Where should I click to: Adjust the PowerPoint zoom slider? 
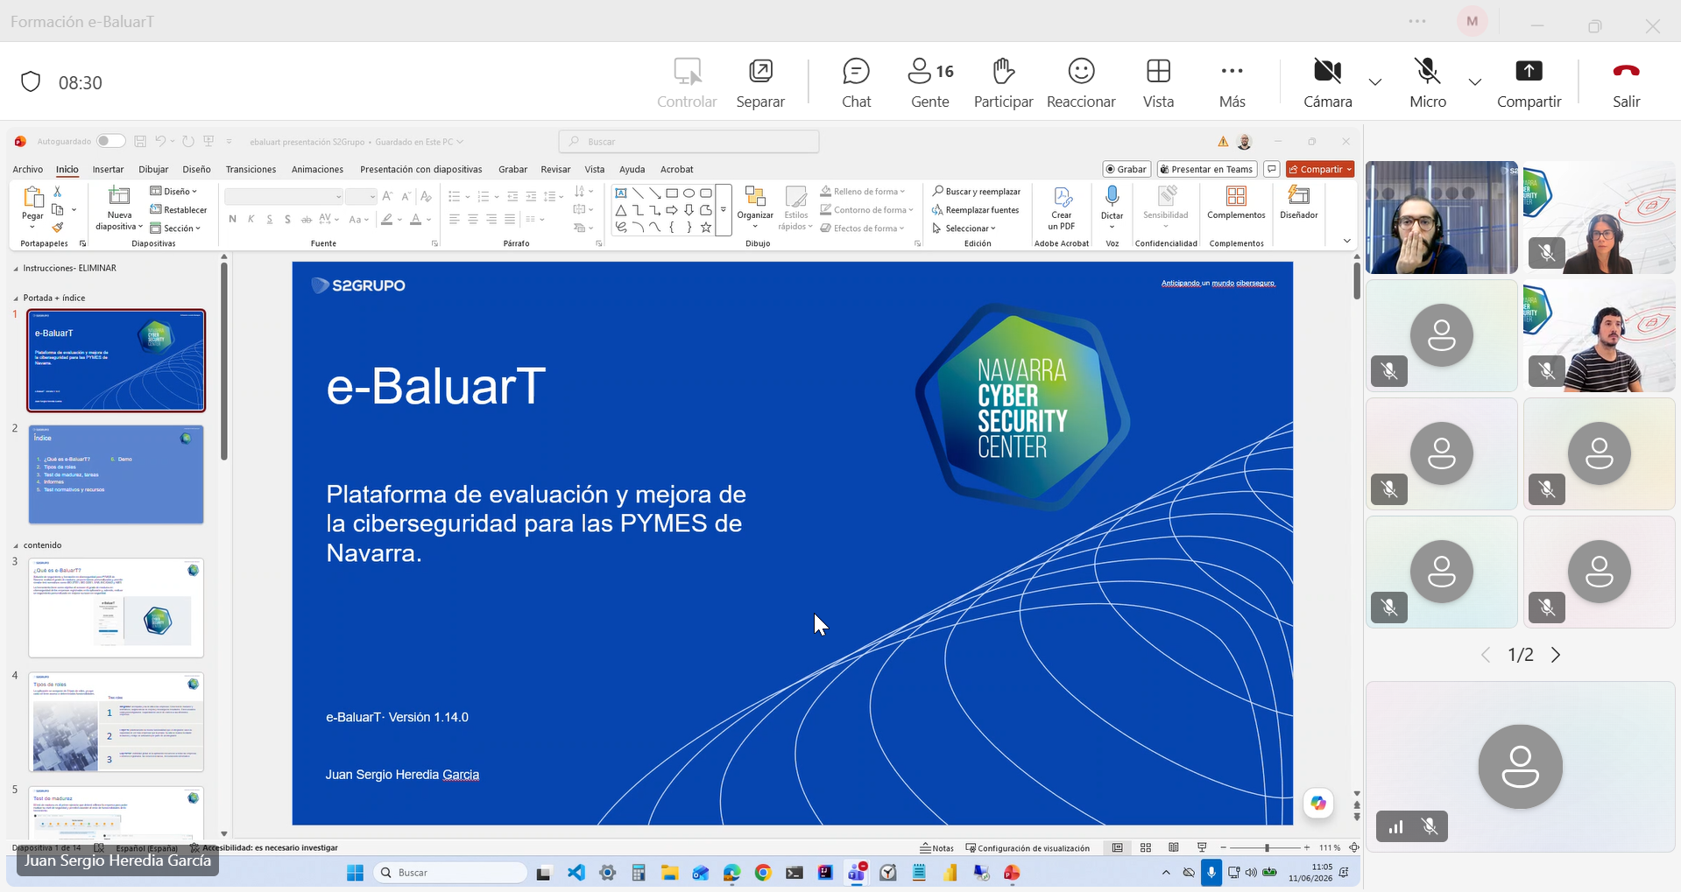(x=1267, y=847)
